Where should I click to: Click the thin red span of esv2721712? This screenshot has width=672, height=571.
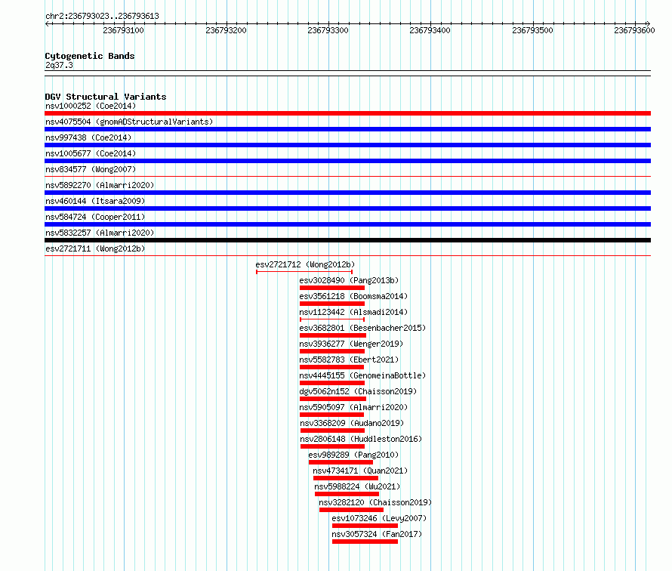click(x=304, y=272)
